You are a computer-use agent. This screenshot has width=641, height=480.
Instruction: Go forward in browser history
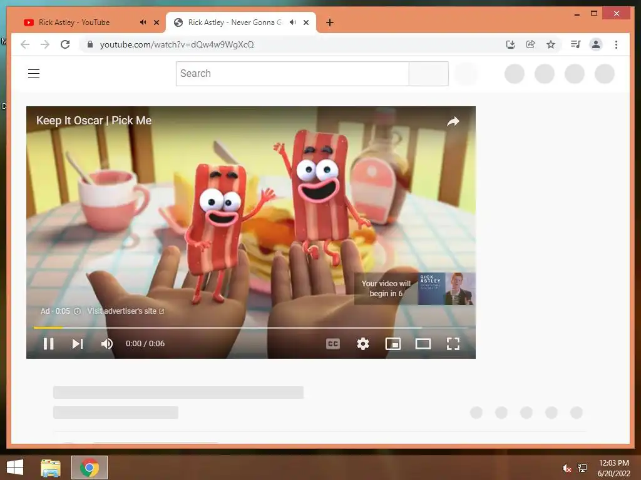(45, 44)
